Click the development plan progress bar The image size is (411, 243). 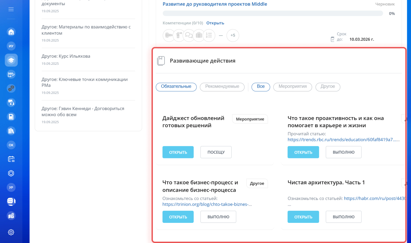[273, 13]
